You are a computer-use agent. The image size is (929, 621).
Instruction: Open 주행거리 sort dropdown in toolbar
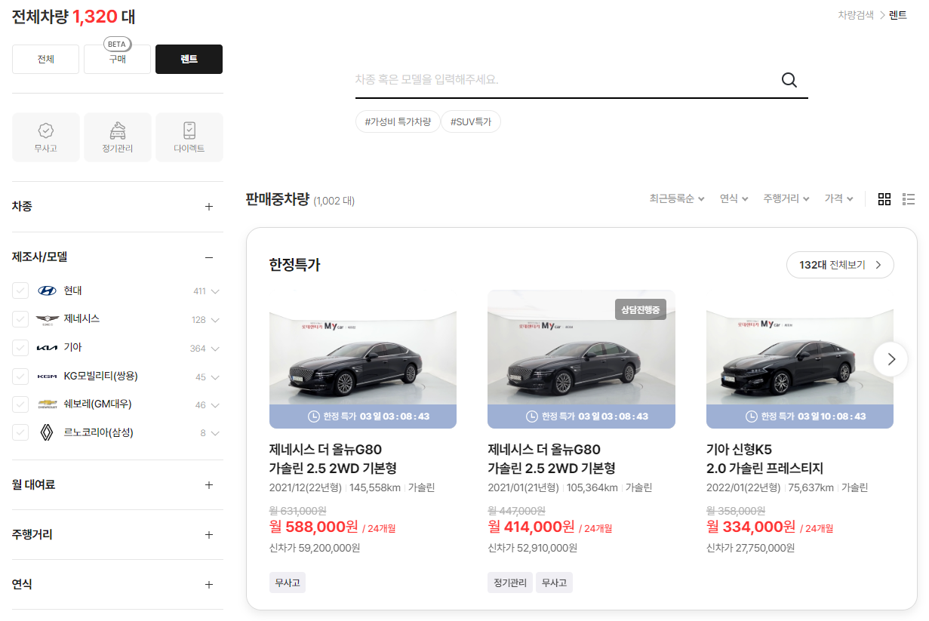pyautogui.click(x=786, y=198)
